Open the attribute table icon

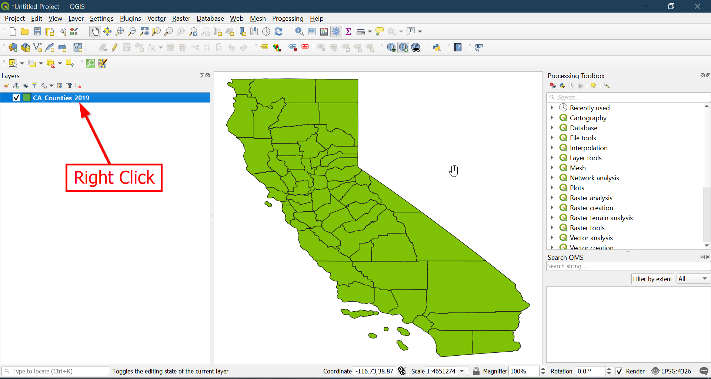coord(312,32)
